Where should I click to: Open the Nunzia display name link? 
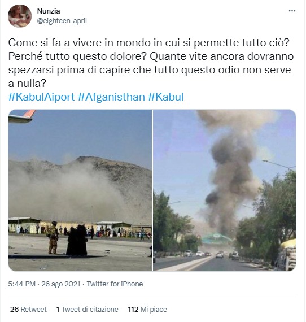click(x=49, y=11)
